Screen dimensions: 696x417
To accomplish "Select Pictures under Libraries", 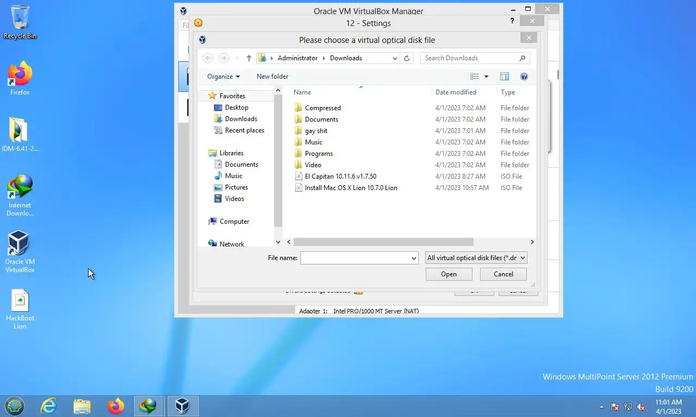I will tap(236, 187).
